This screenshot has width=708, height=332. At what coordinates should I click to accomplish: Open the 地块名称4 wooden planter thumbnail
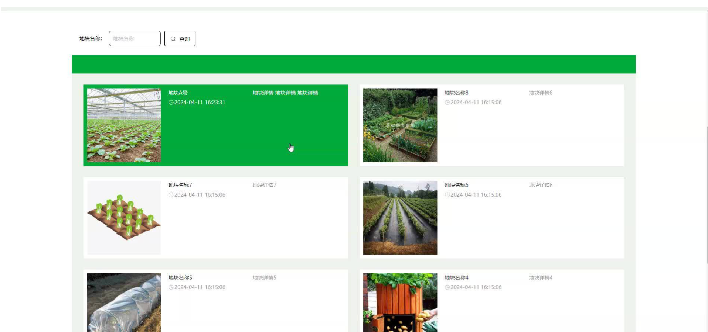pos(400,302)
